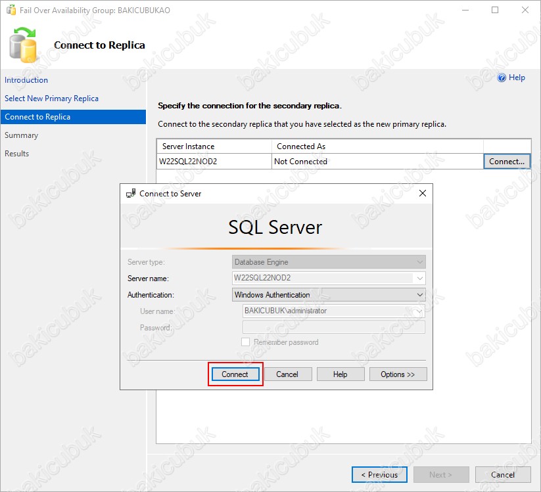Cancel the failover wizard
The image size is (541, 492).
tap(503, 475)
